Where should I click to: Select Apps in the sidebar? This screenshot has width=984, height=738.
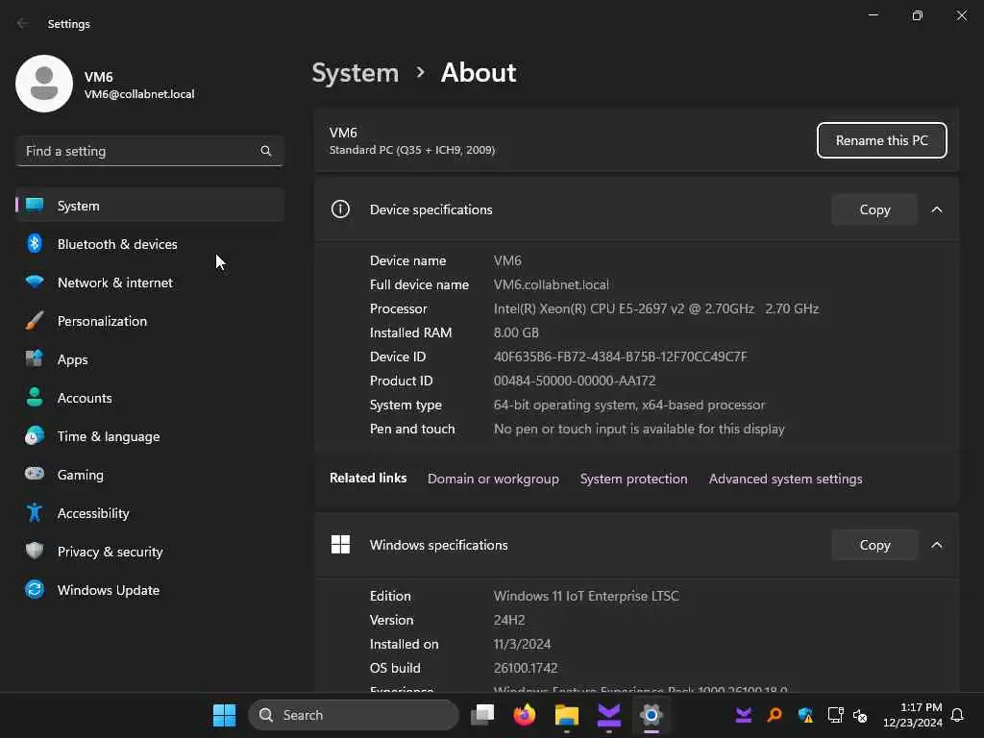[x=150, y=359]
